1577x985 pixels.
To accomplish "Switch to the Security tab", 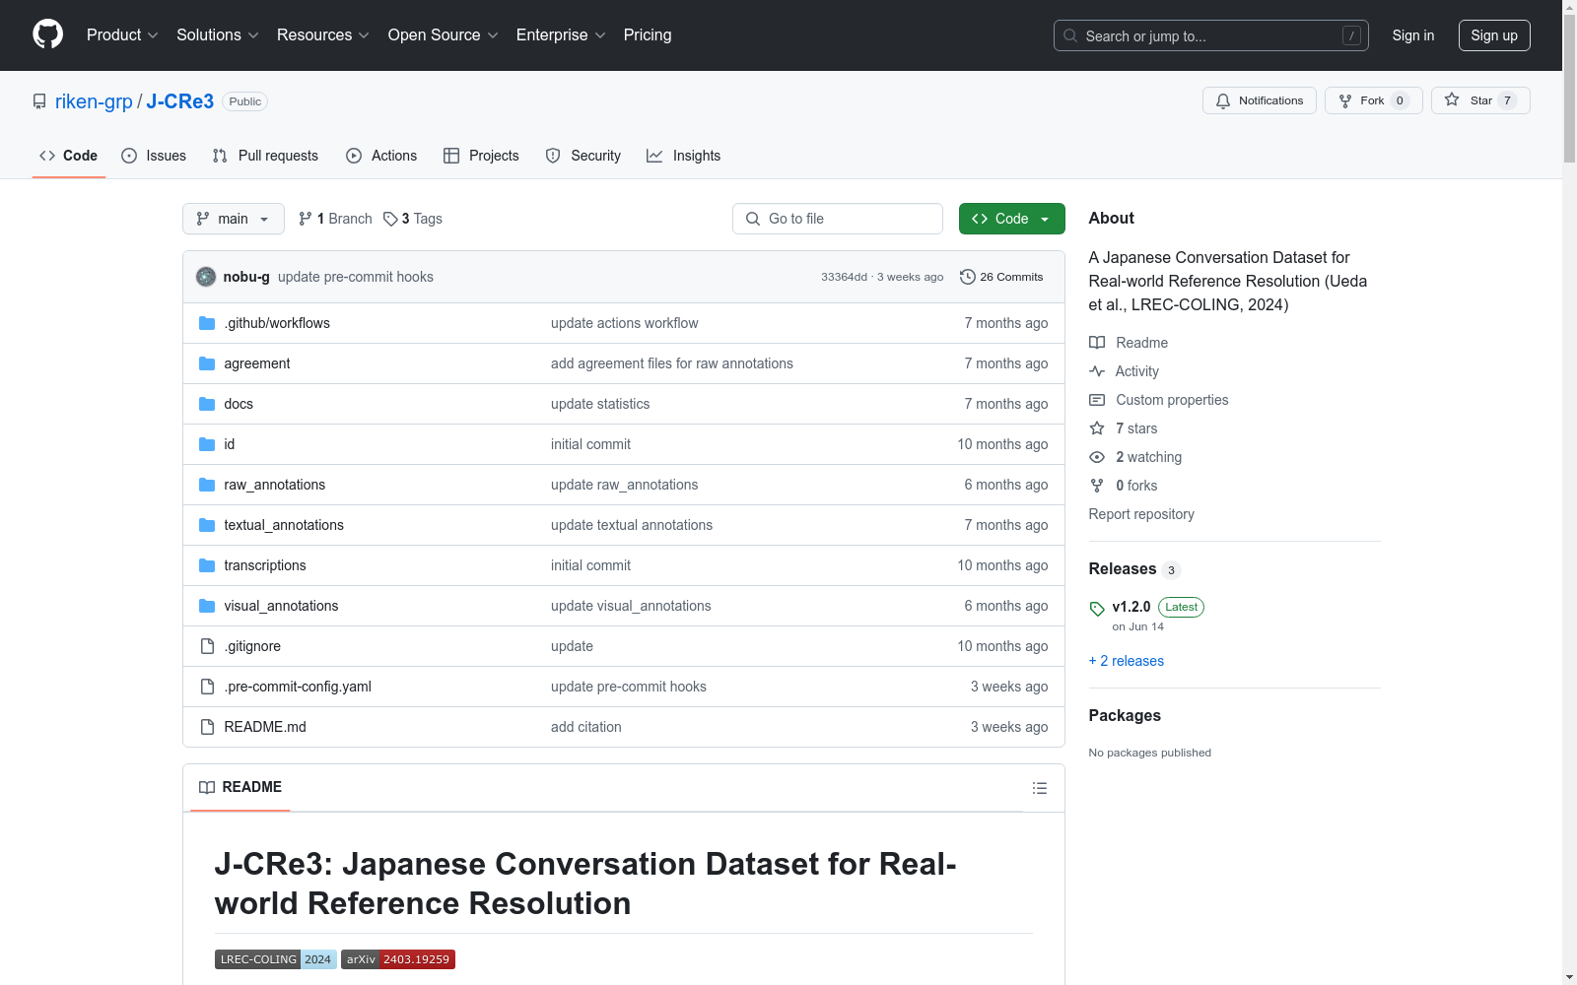I will pos(583,156).
